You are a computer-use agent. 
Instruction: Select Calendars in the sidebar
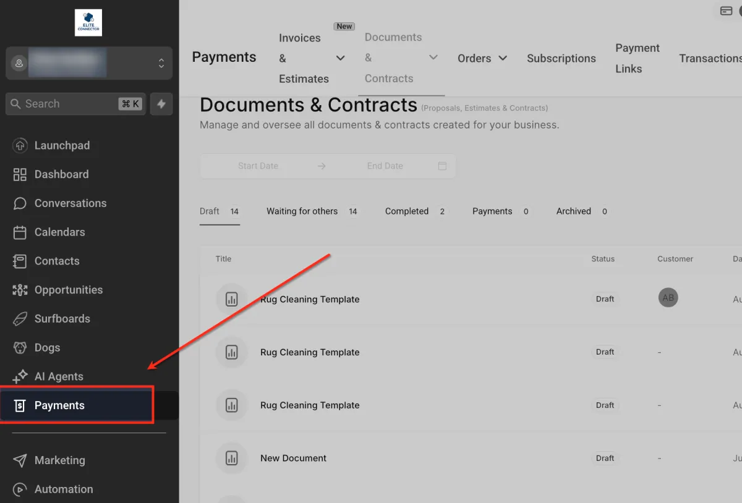60,232
